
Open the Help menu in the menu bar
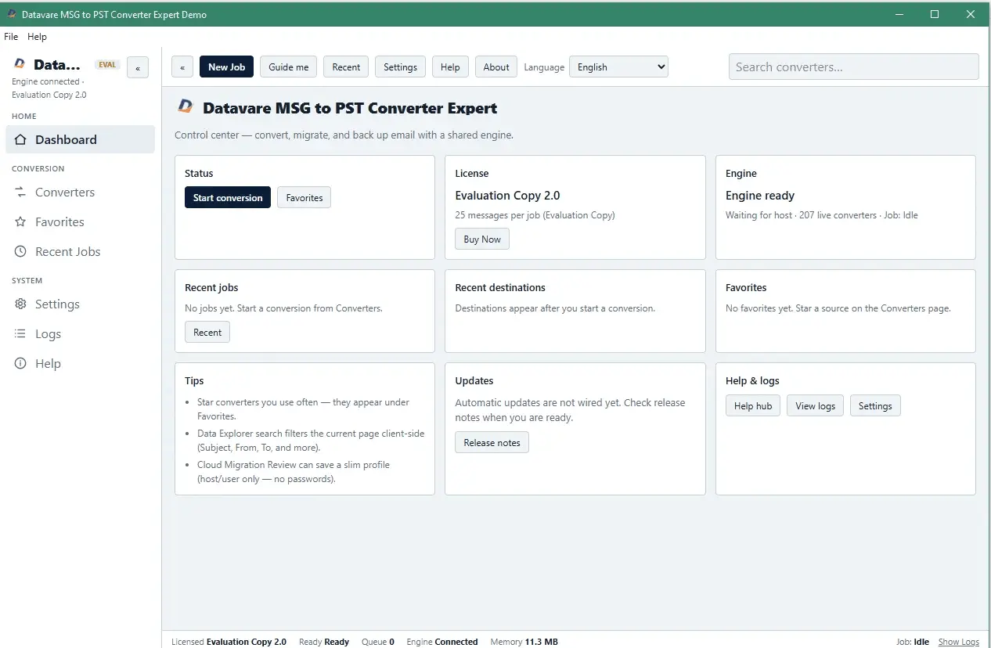37,36
